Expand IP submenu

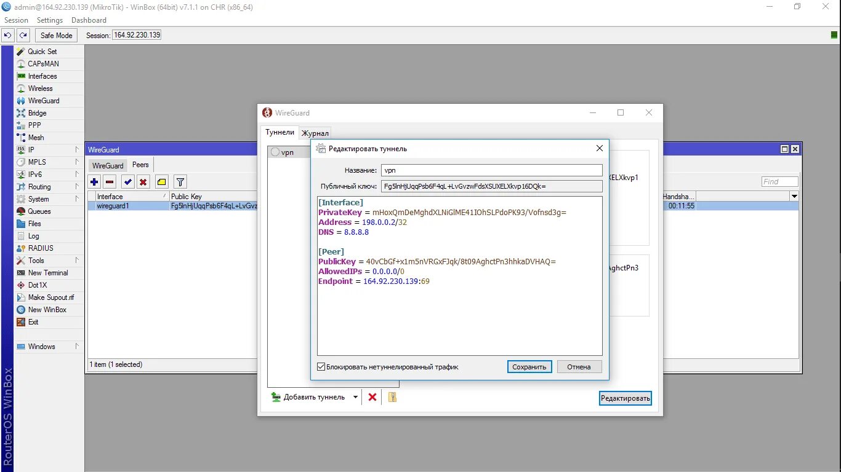pos(77,149)
